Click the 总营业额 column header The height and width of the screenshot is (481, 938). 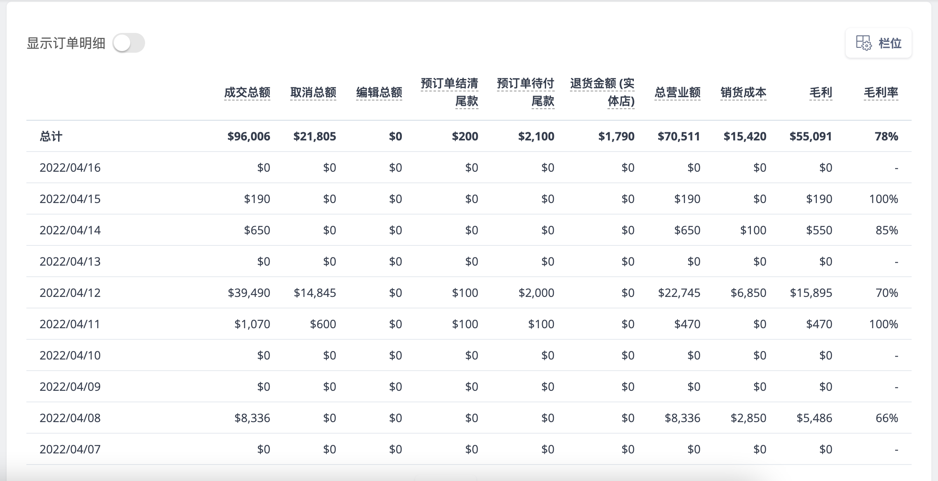678,92
